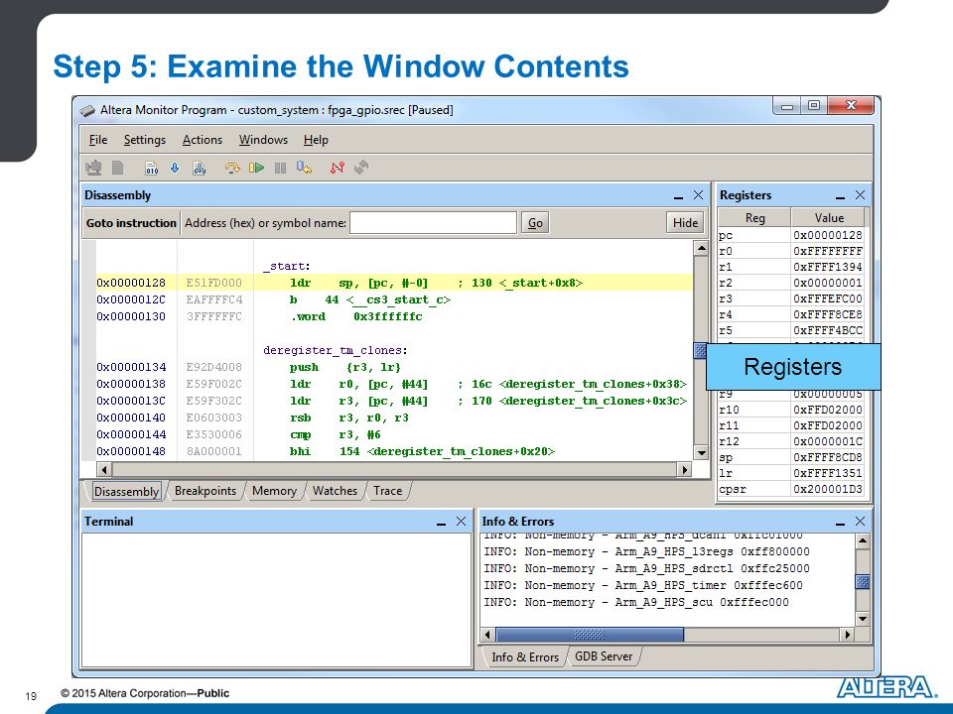The width and height of the screenshot is (953, 714).
Task: Click Info & Errors horizontal scroll left arrow
Action: (487, 635)
